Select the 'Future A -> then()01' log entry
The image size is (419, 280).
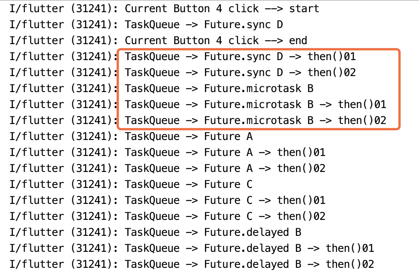pyautogui.click(x=225, y=153)
